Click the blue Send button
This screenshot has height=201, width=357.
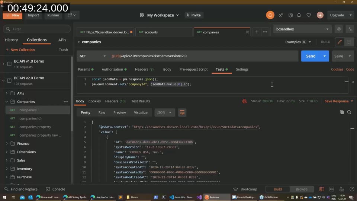coord(311,56)
